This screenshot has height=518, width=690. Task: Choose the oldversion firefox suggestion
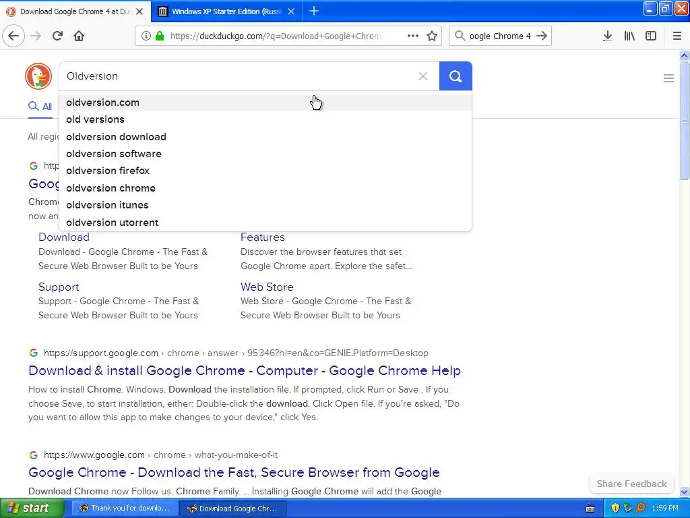[x=265, y=171]
